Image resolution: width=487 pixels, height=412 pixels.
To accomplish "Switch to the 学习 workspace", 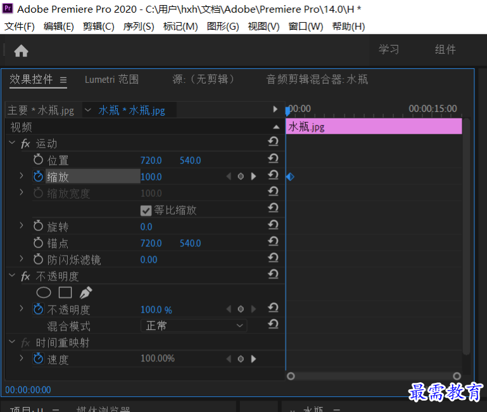I will [389, 49].
